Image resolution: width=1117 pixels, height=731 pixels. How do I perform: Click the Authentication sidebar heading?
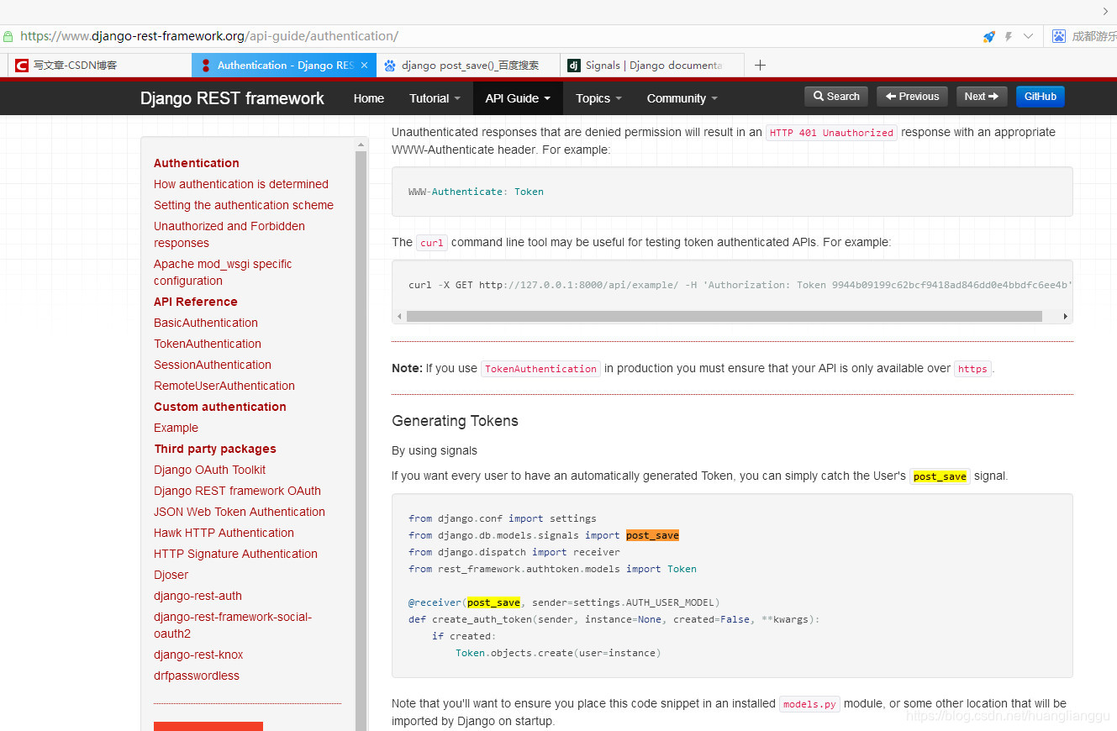(x=197, y=163)
